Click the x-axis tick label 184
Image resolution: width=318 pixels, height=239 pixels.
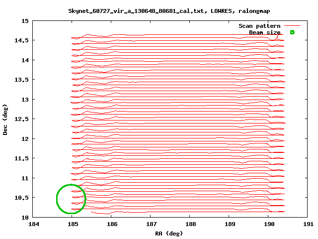(34, 224)
